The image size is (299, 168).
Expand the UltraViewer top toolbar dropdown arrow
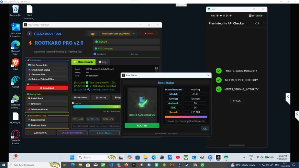pos(185,5)
